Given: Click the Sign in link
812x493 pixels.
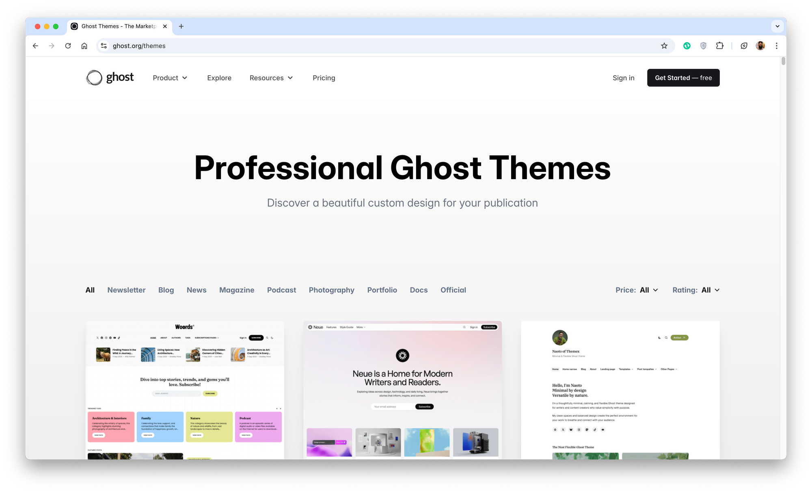Looking at the screenshot, I should pyautogui.click(x=623, y=78).
